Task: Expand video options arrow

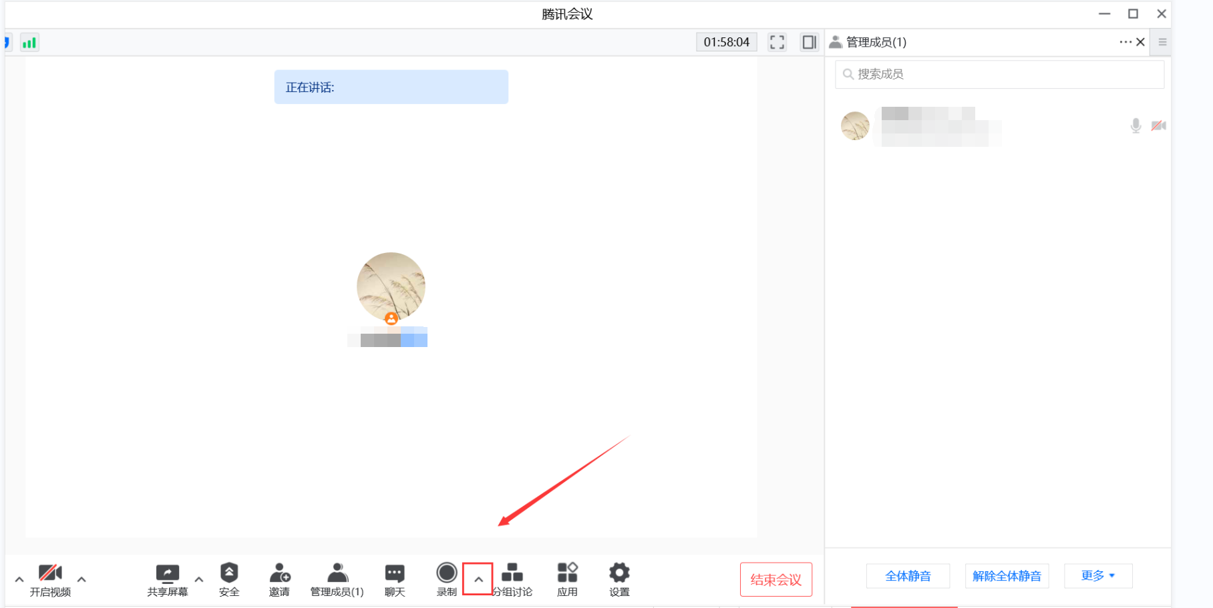Action: click(81, 579)
